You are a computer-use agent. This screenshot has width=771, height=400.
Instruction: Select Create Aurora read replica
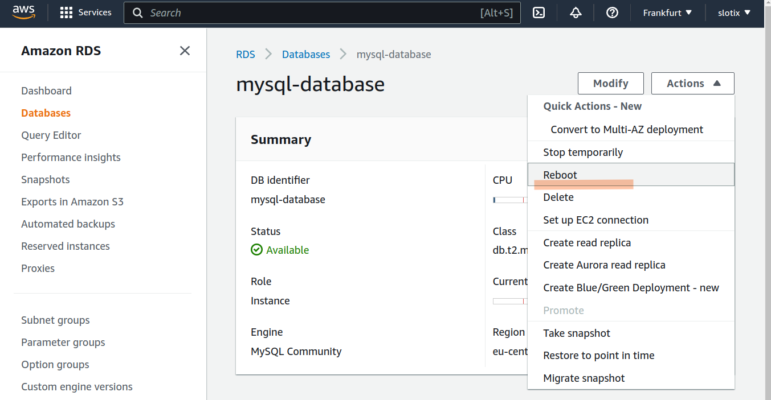click(x=631, y=265)
